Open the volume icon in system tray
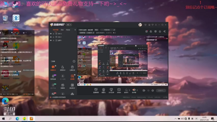 [182, 119]
